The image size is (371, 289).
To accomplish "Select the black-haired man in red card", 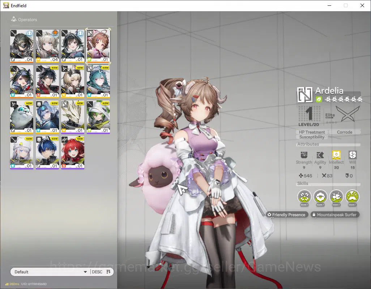I will point(47,82).
